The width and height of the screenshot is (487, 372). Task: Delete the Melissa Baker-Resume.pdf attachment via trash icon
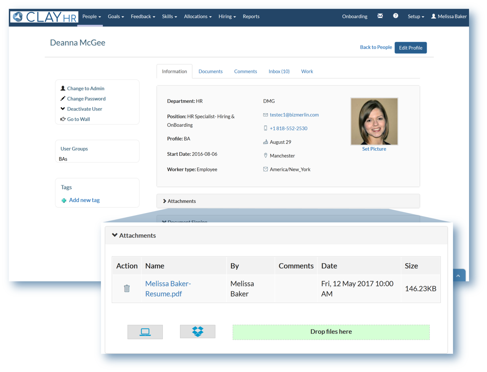(127, 288)
